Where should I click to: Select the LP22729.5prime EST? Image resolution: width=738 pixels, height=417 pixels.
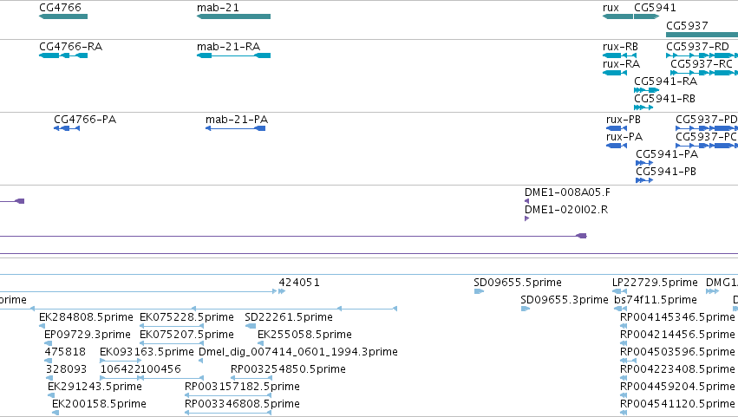(619, 291)
